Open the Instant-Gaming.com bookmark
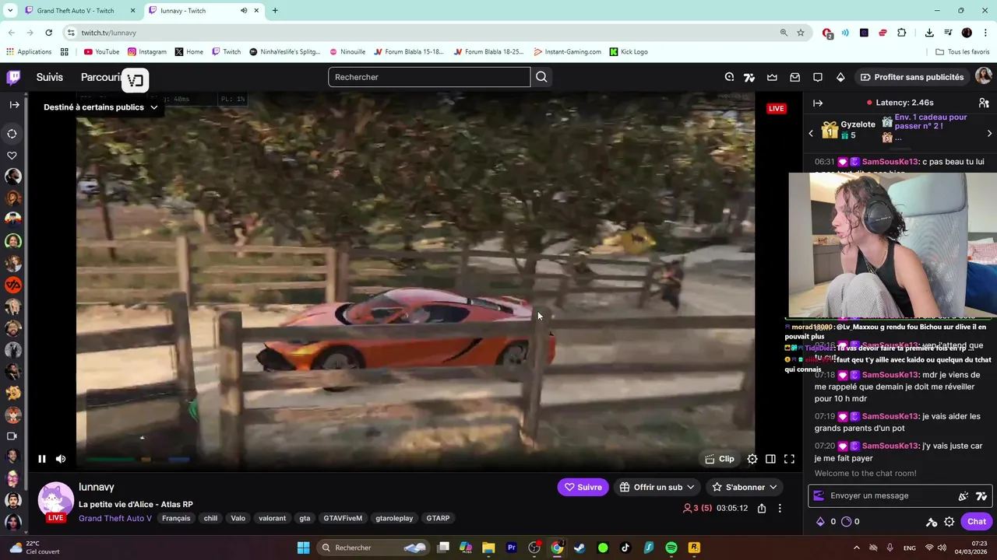Image resolution: width=997 pixels, height=560 pixels. 567,52
